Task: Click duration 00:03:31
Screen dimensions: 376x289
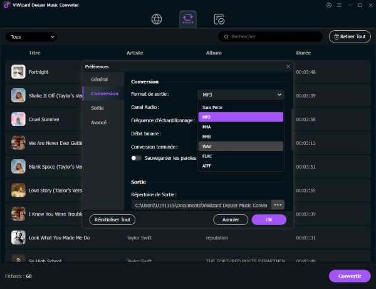Action: (306, 238)
